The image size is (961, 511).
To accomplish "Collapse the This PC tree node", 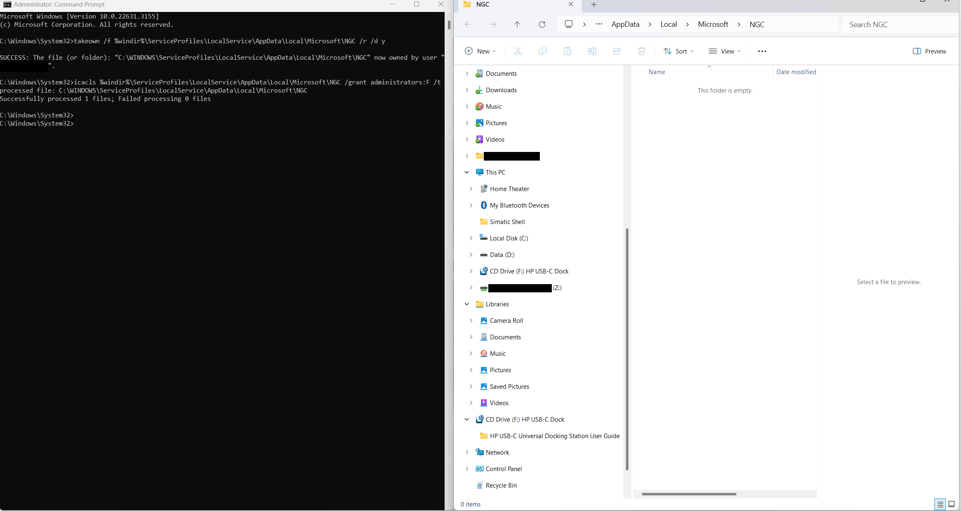I will pyautogui.click(x=467, y=172).
